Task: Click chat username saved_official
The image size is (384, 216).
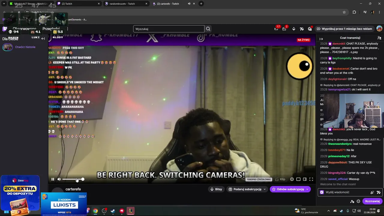Action: click(x=338, y=179)
